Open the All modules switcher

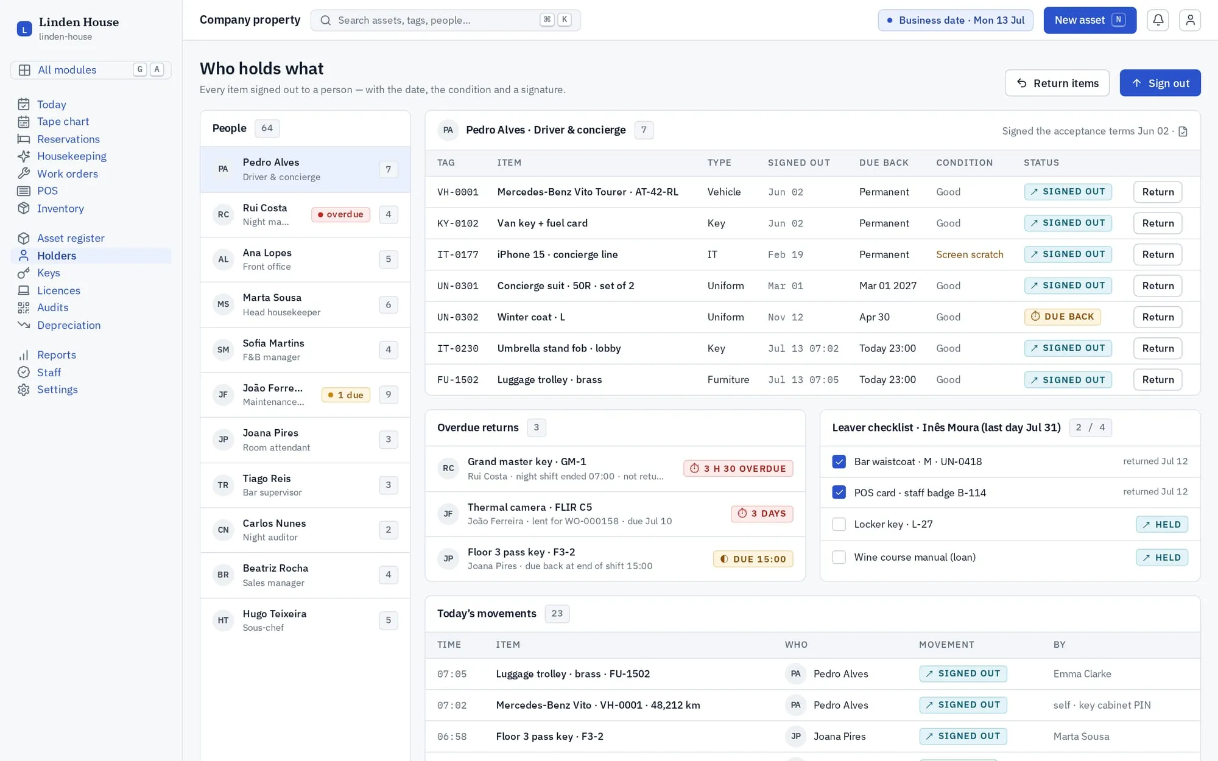tap(91, 70)
